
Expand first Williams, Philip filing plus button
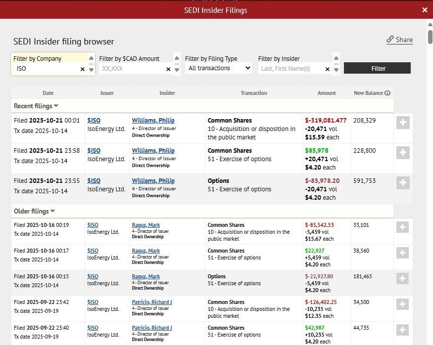point(403,123)
